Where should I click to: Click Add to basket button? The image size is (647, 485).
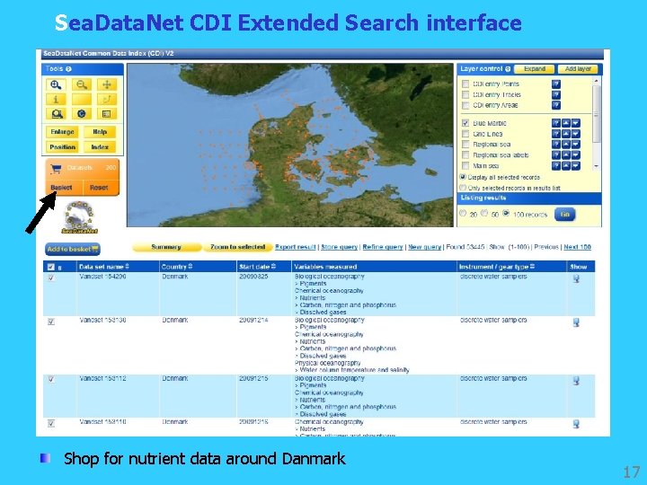(x=73, y=249)
